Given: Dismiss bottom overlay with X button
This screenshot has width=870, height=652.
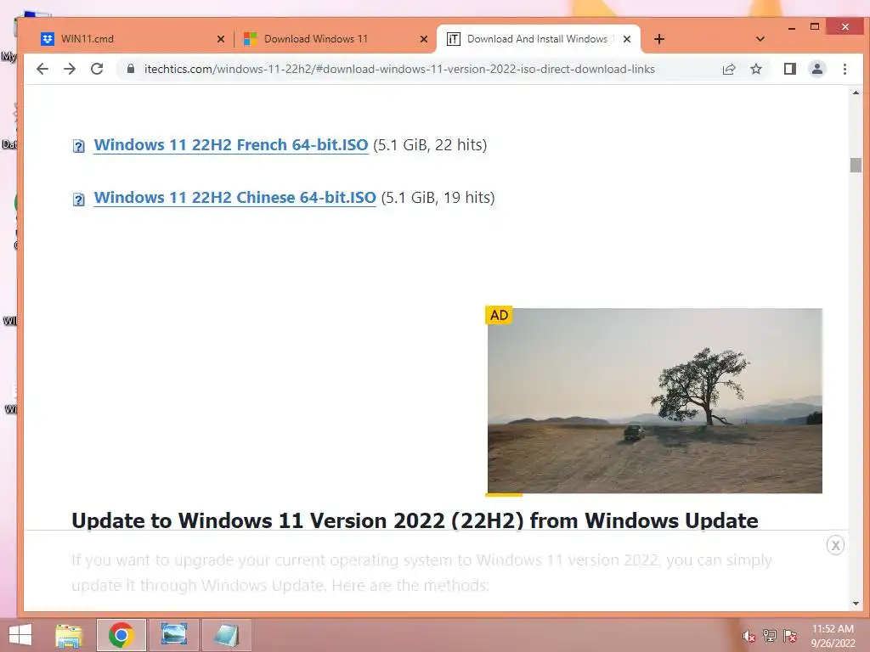Looking at the screenshot, I should pos(835,545).
